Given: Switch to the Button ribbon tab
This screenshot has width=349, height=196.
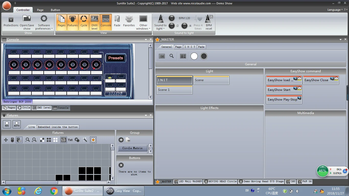Looking at the screenshot, I should click(55, 10).
